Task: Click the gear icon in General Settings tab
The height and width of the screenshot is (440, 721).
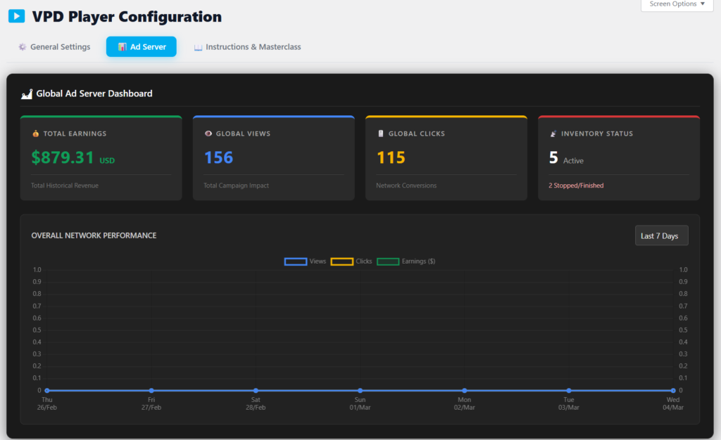Action: point(23,47)
